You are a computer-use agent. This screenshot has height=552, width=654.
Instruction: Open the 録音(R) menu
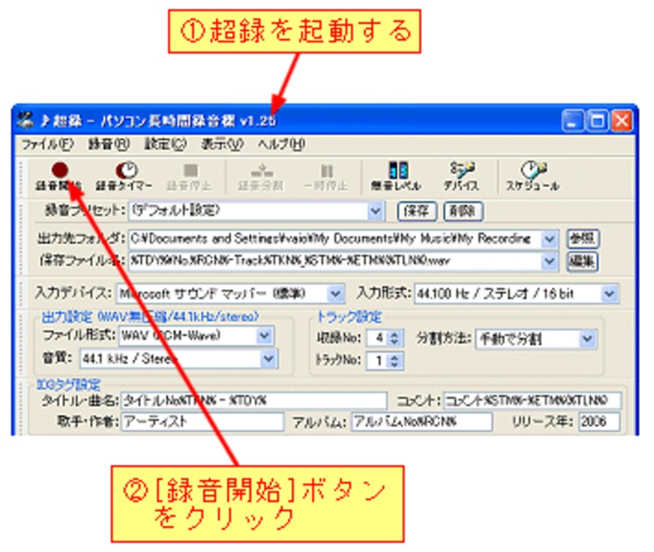[x=109, y=145]
